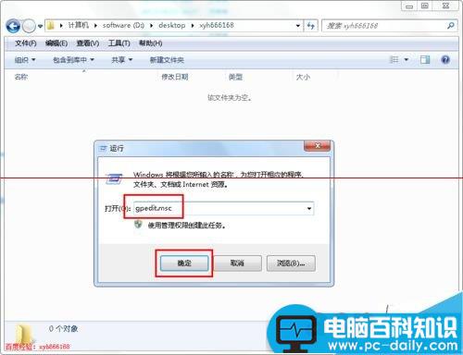Open the 编辑(E) menu
Viewport: 463px width, 355px height.
tap(56, 43)
